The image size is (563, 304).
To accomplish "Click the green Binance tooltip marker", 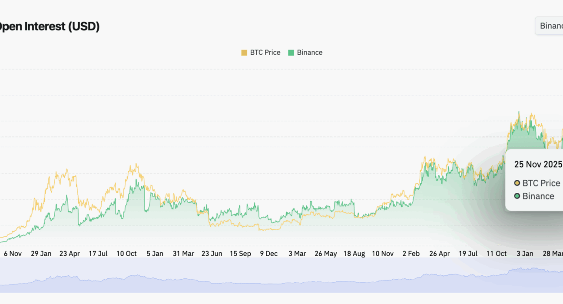I will point(517,196).
